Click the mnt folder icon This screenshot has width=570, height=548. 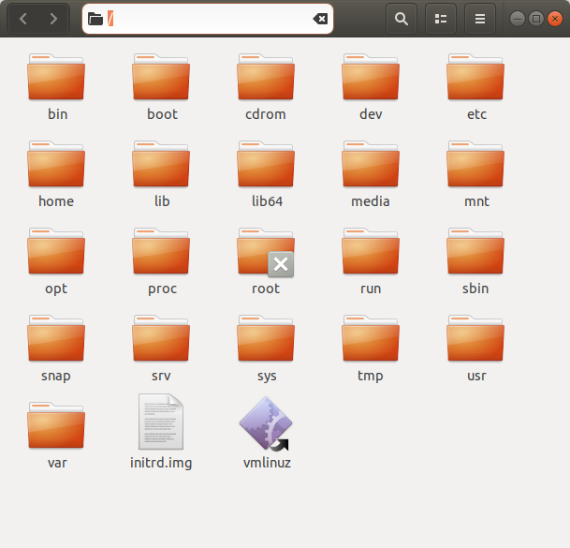(475, 164)
